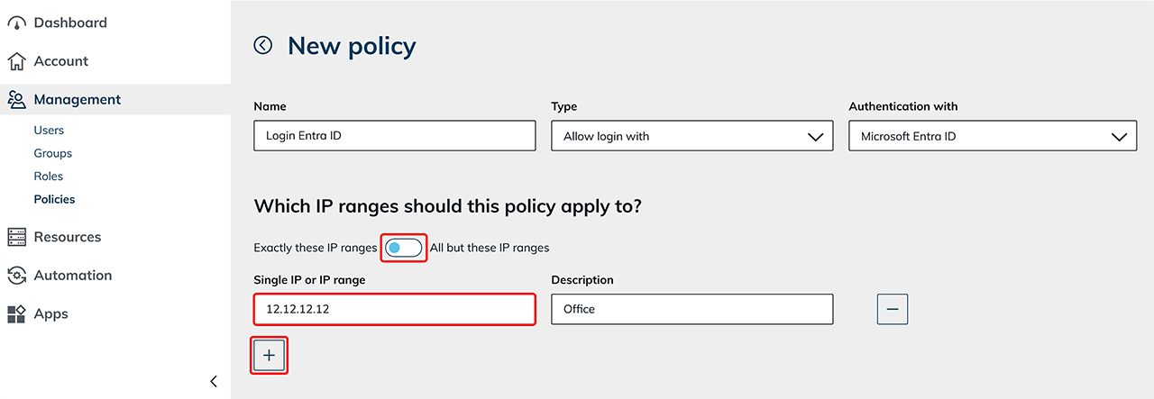Click the policy Name input field
The height and width of the screenshot is (399, 1154).
pyautogui.click(x=394, y=137)
